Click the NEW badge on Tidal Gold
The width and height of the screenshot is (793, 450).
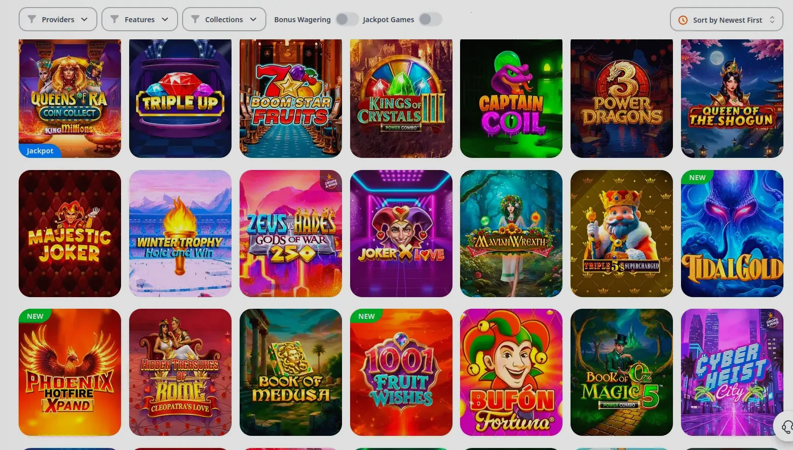click(697, 177)
